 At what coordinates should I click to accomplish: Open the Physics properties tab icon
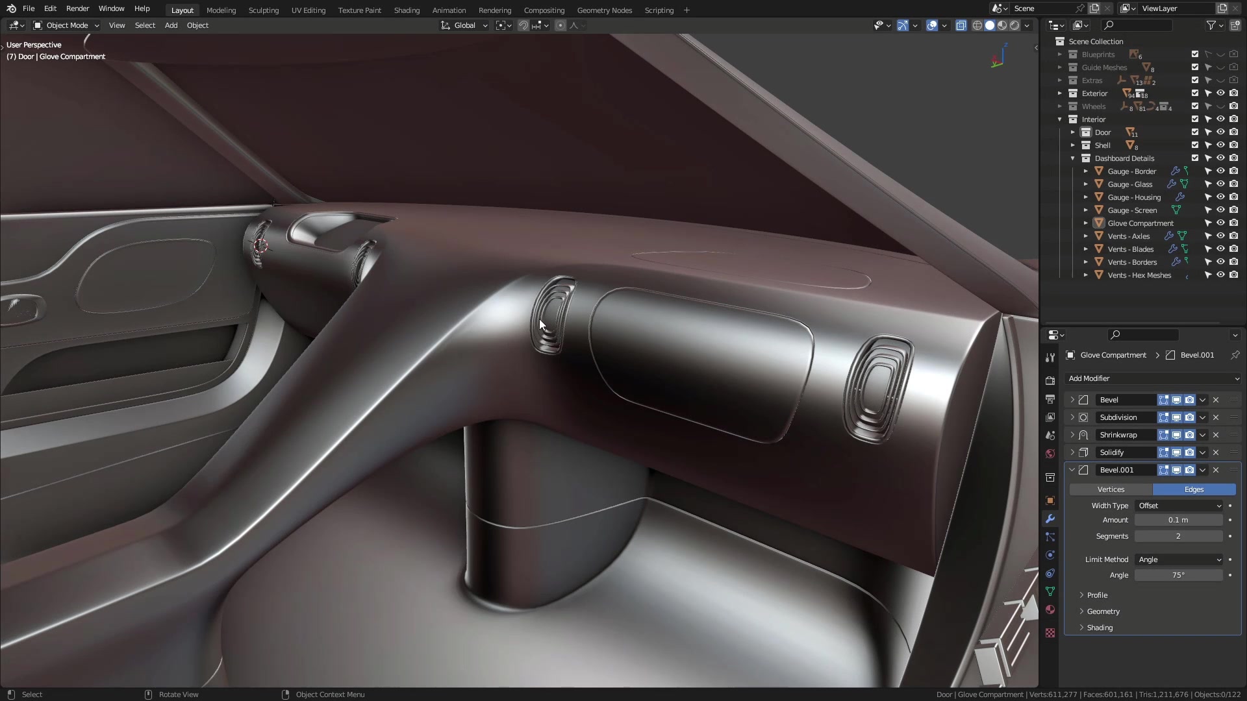pos(1050,555)
